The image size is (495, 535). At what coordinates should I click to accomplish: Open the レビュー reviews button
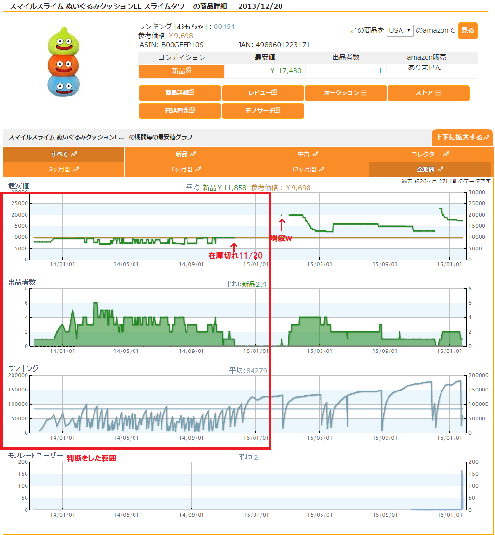click(263, 93)
